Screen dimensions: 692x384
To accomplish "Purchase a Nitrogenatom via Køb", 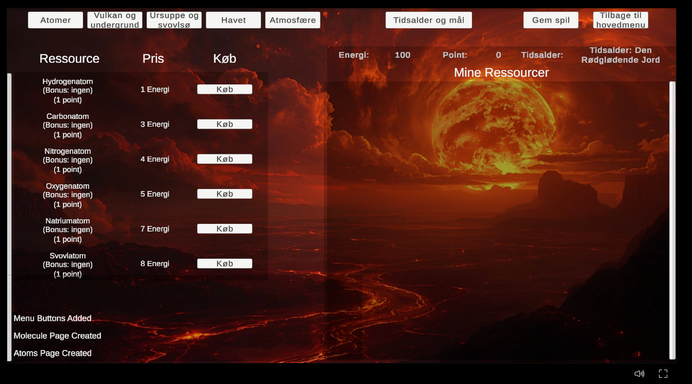I will click(225, 159).
